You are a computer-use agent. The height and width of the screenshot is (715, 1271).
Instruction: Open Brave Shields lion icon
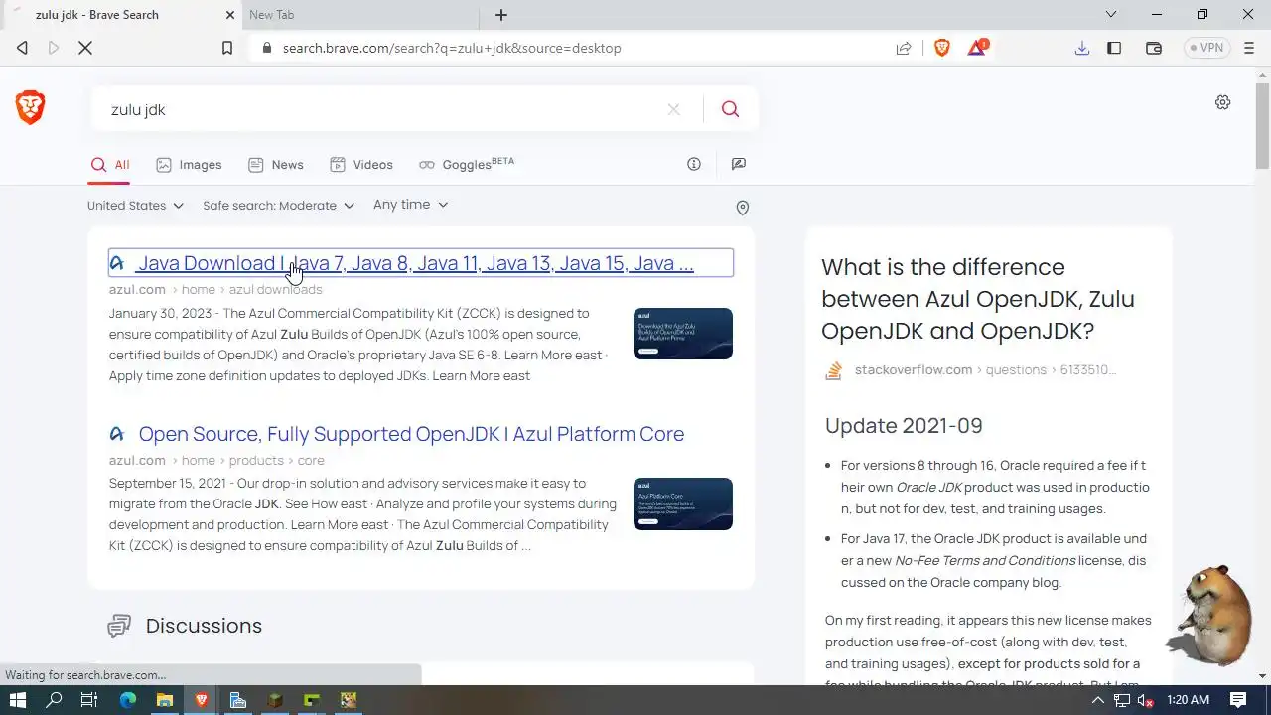[942, 48]
